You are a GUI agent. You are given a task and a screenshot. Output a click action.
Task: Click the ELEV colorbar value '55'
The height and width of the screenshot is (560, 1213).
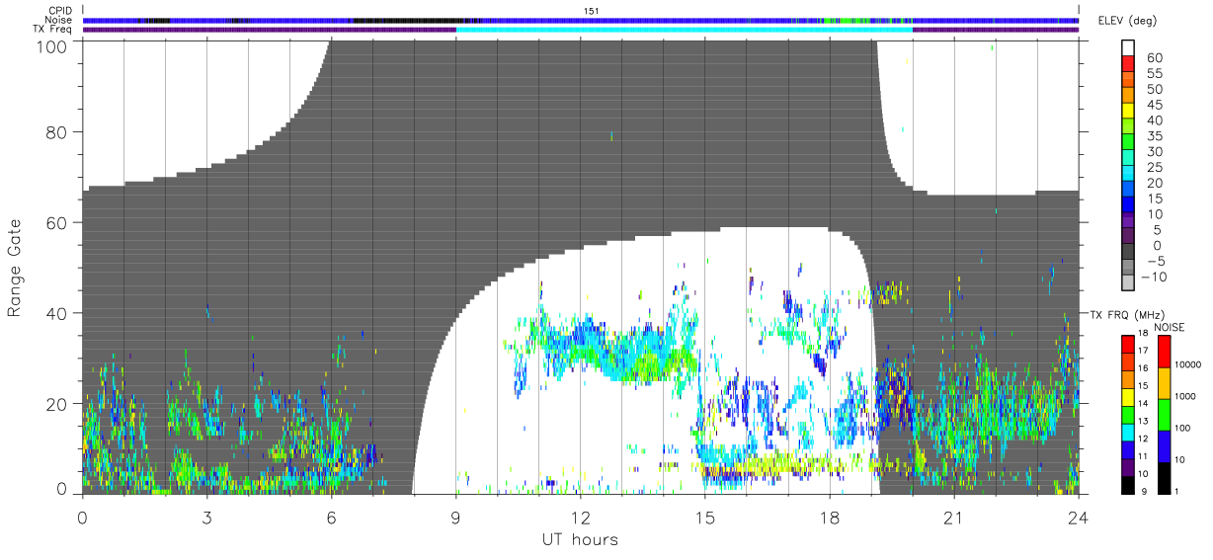1154,74
